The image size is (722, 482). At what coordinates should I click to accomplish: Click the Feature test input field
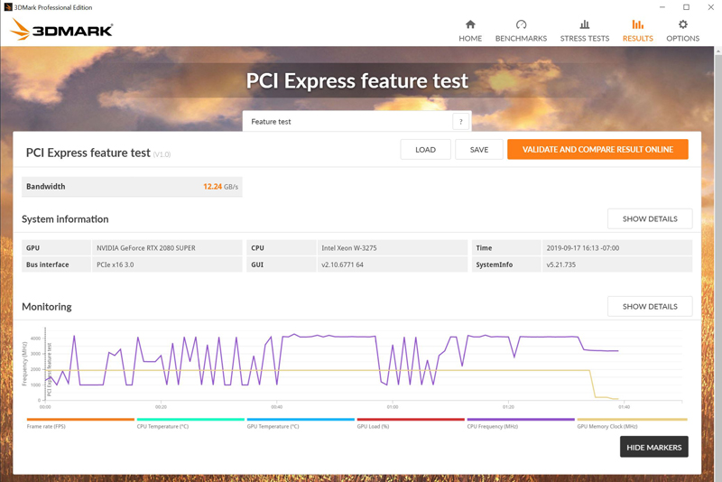click(x=347, y=122)
